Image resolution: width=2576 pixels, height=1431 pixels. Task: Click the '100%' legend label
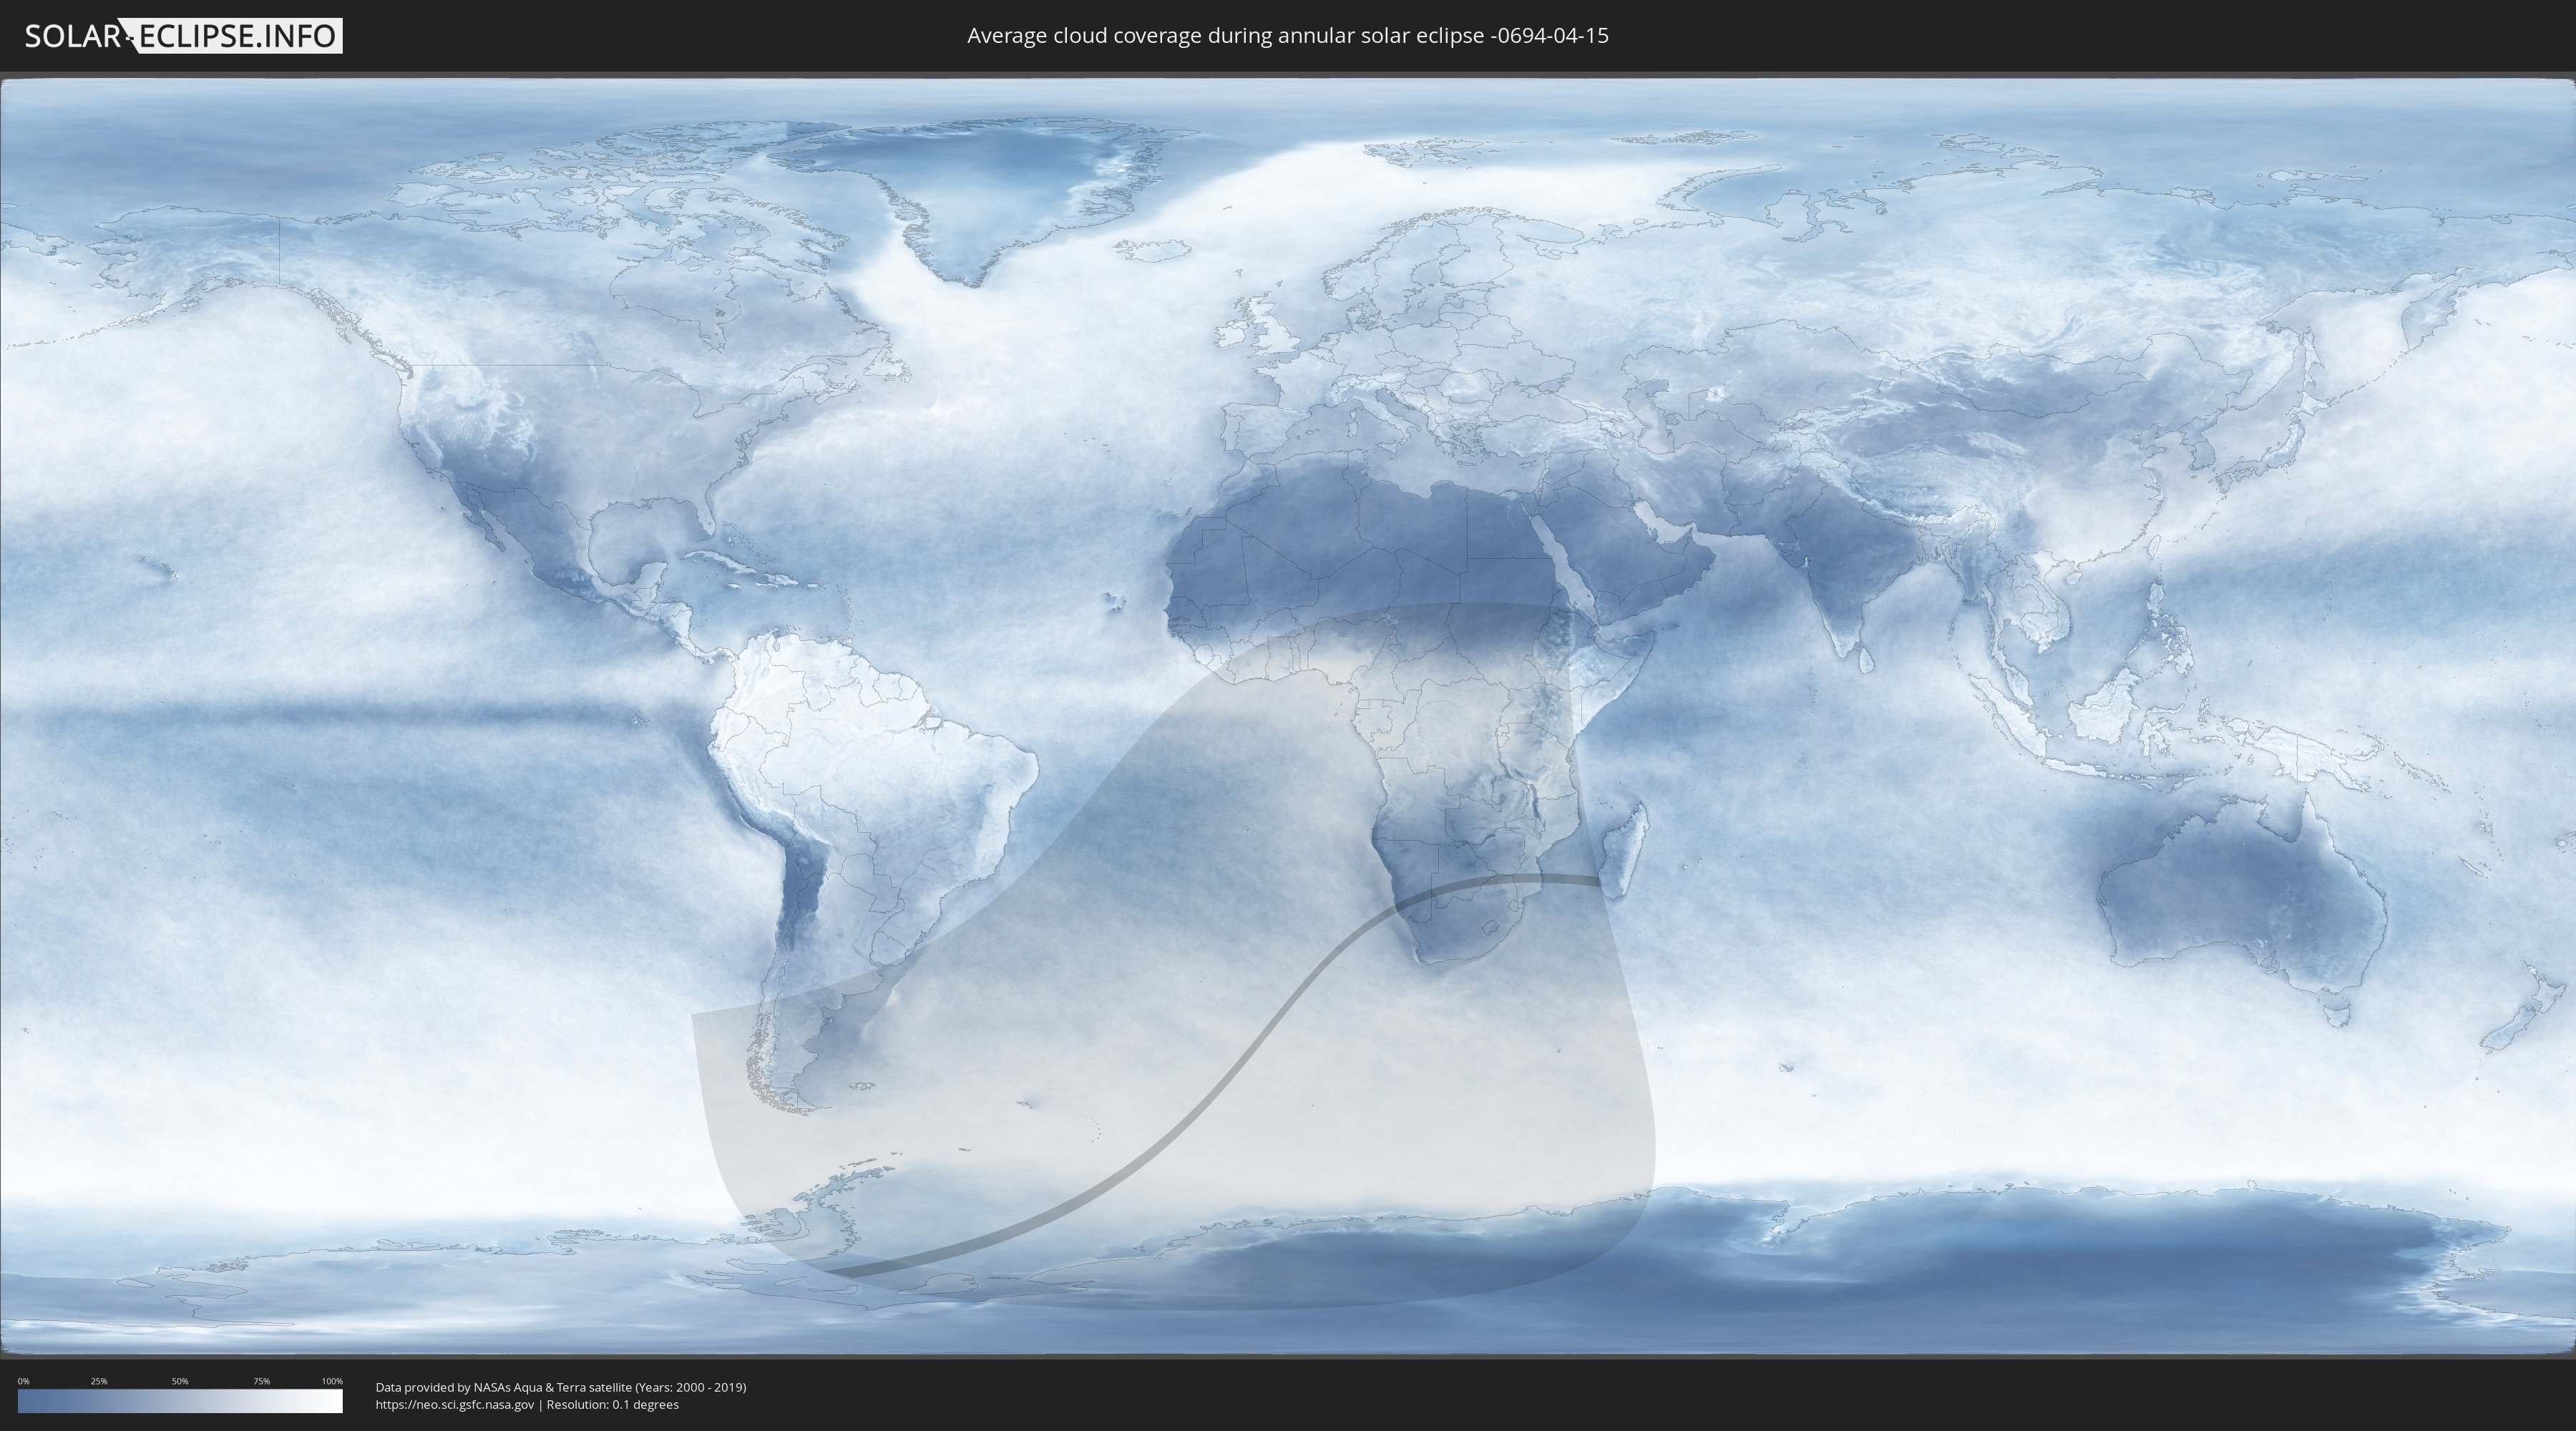(332, 1381)
